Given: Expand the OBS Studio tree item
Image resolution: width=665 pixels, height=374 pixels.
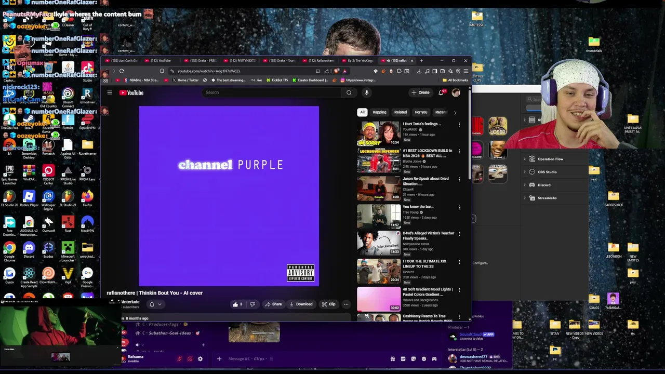Looking at the screenshot, I should tap(525, 172).
